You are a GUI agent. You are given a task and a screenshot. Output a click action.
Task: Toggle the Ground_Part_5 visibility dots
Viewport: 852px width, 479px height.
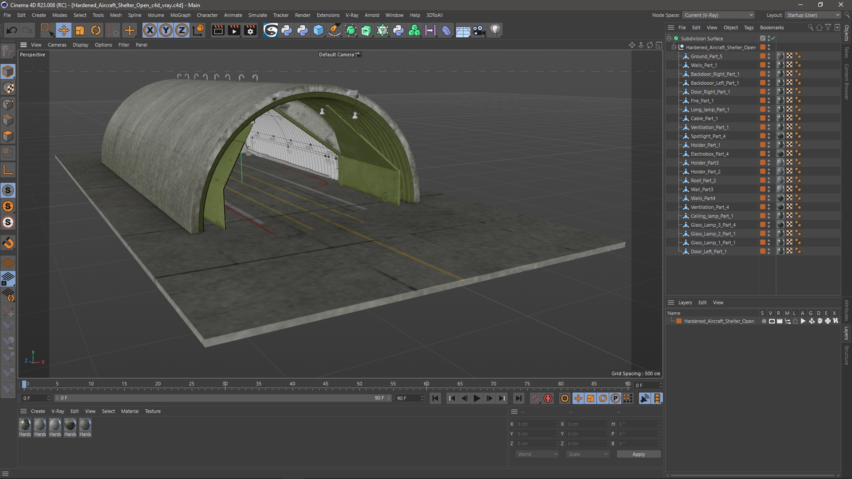coord(769,56)
